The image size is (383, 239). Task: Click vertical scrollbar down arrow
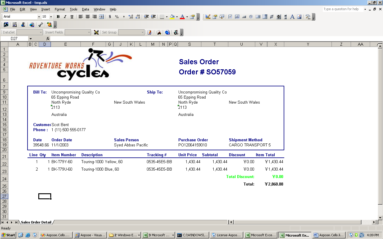[380, 217]
